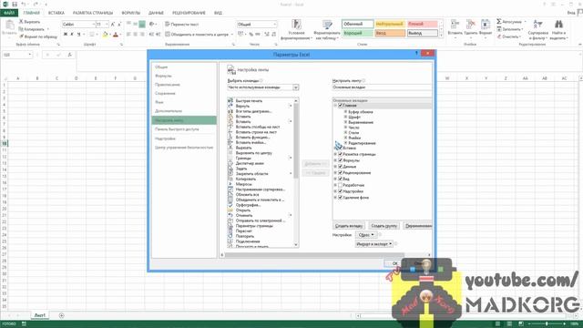
Task: Click the Wrap Text (Перенести текст) button
Action: click(182, 25)
